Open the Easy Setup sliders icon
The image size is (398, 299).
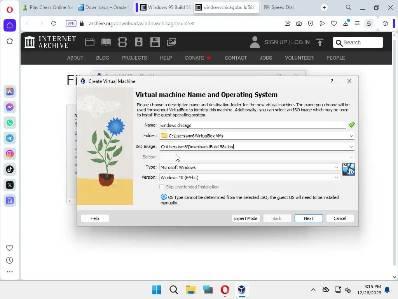click(x=357, y=23)
